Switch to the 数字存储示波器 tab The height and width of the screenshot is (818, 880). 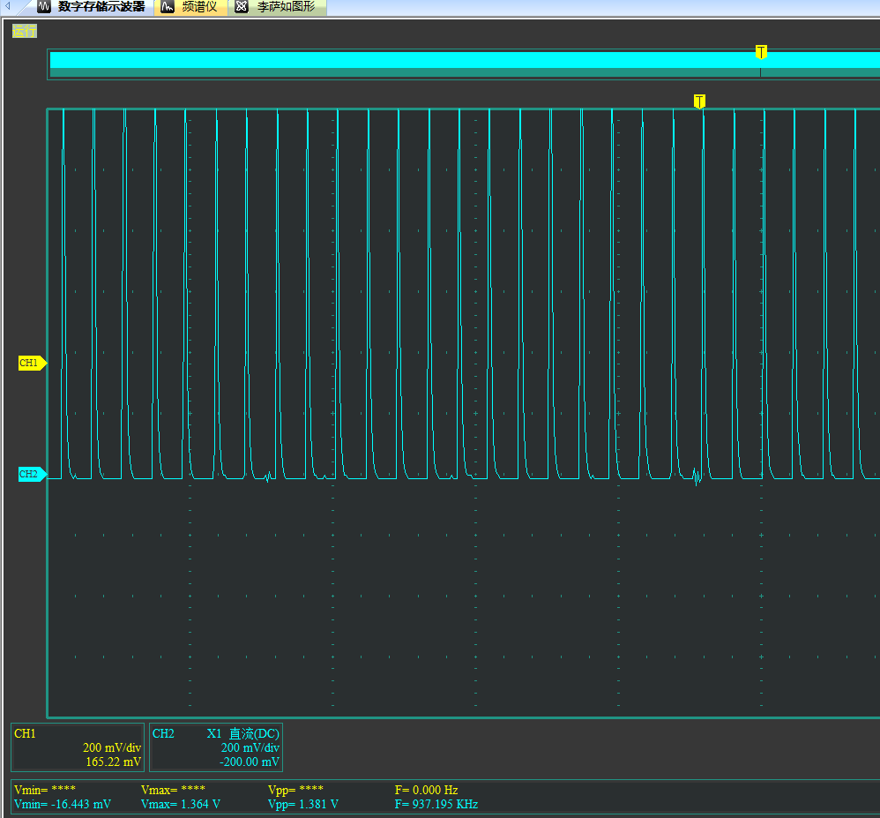click(x=101, y=7)
